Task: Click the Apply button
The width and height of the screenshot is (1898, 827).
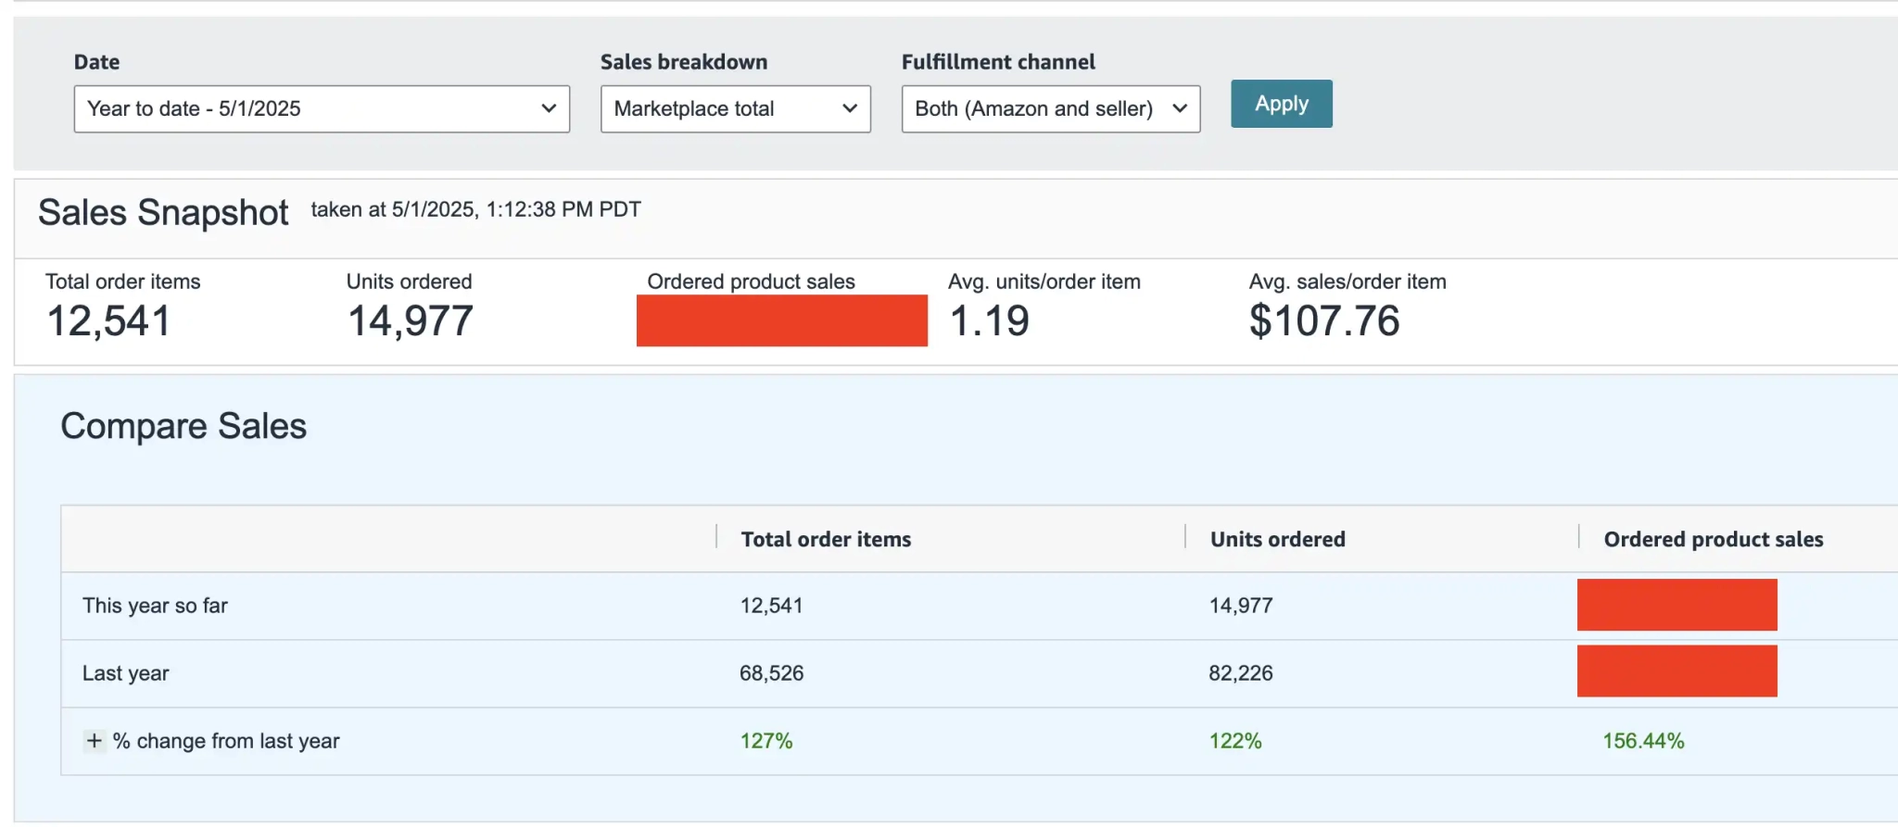Action: 1281,104
